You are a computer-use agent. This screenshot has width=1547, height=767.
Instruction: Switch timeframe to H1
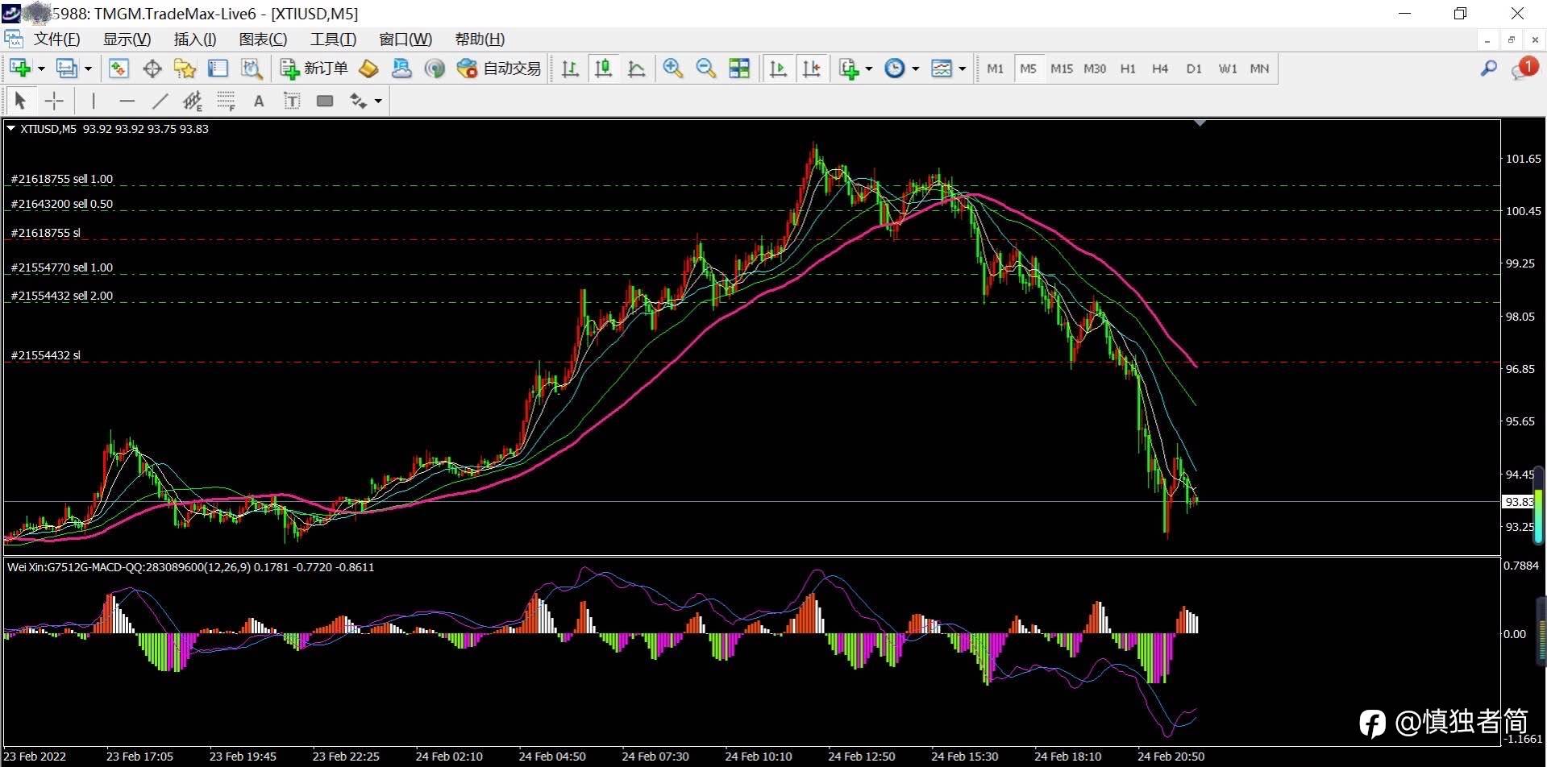(x=1128, y=69)
